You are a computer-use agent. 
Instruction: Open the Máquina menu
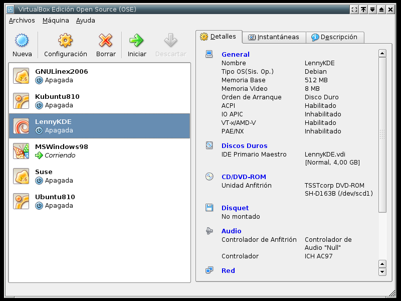point(56,21)
